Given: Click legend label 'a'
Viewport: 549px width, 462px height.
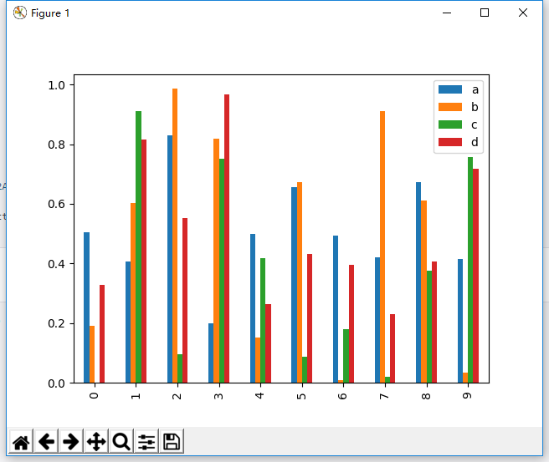Looking at the screenshot, I should click(x=475, y=90).
